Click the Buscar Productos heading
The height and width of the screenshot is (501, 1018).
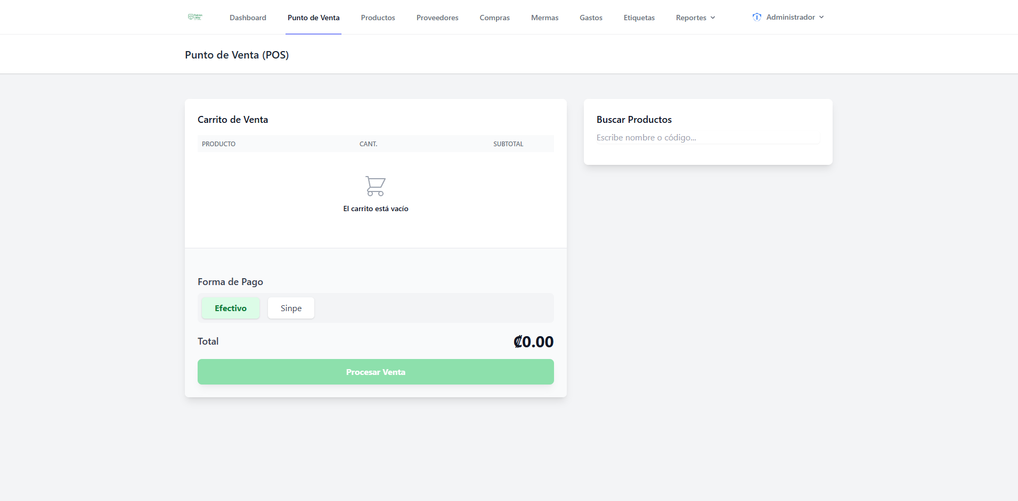634,120
